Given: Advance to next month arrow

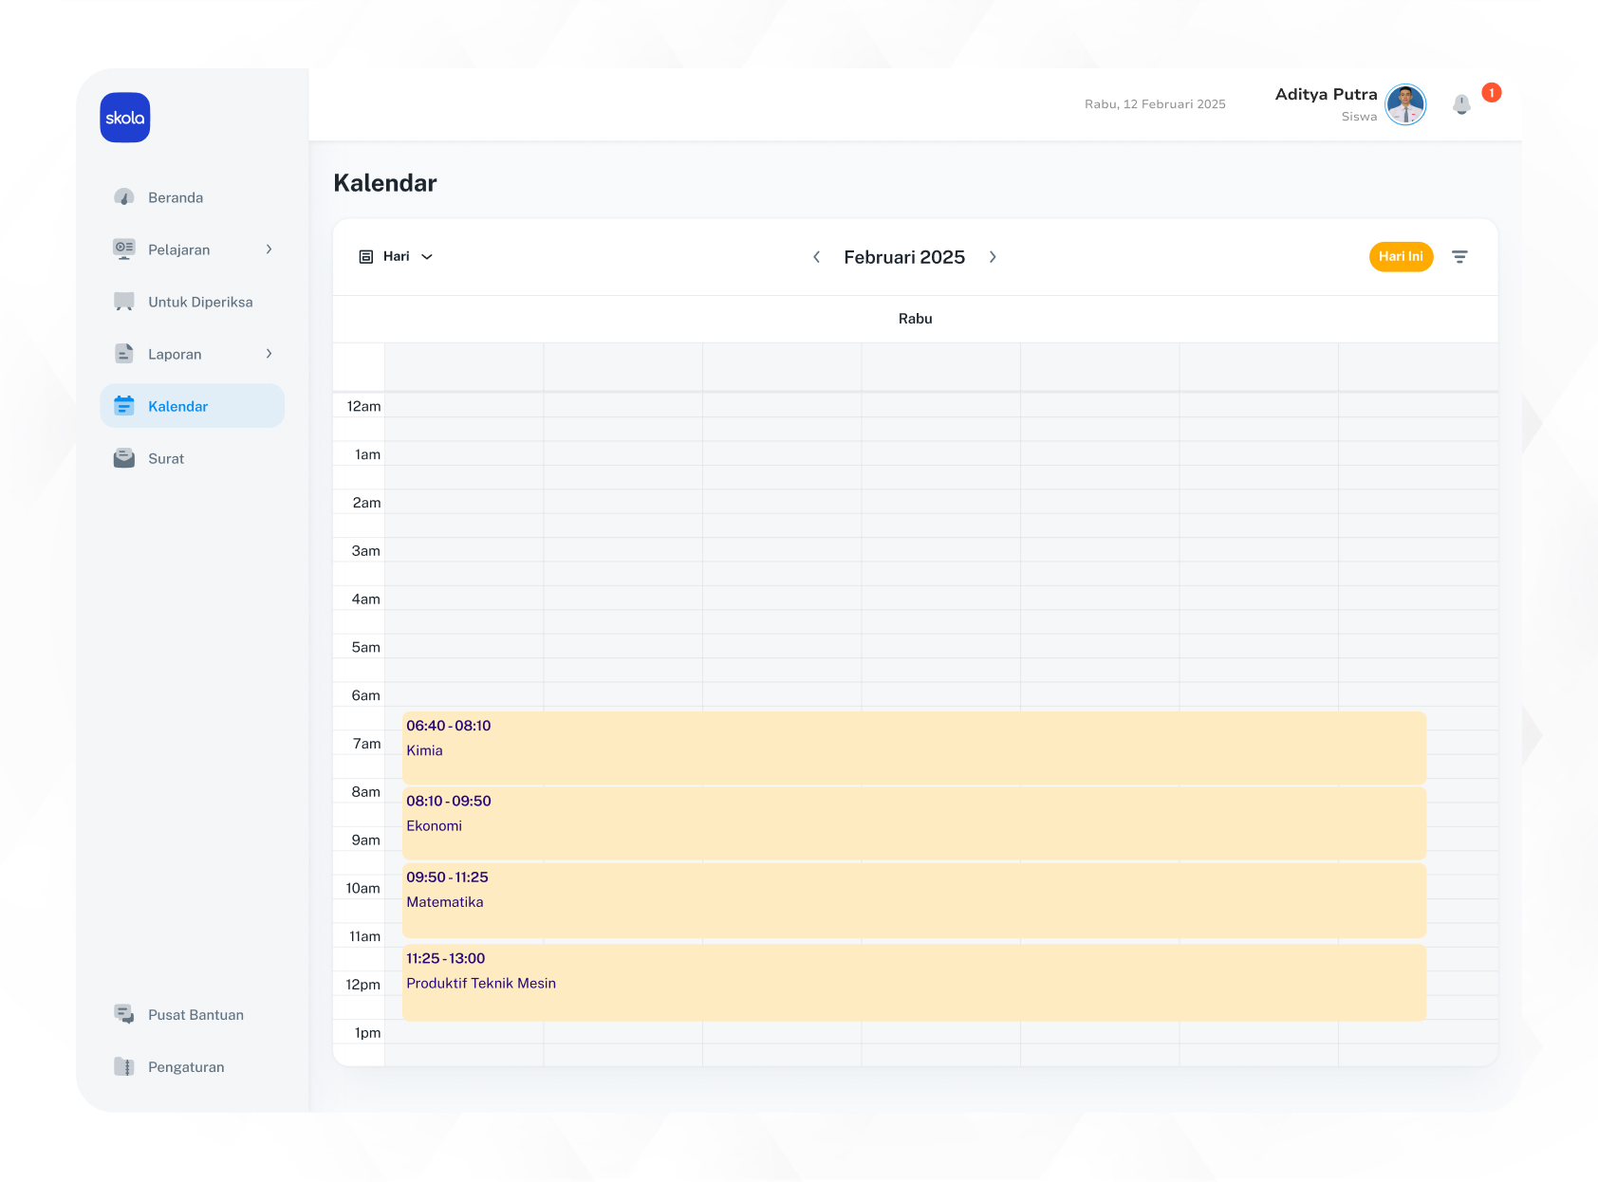Looking at the screenshot, I should pos(993,257).
